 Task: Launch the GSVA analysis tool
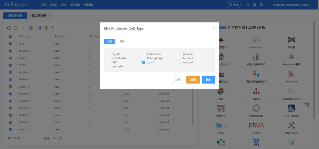[x=256, y=125]
